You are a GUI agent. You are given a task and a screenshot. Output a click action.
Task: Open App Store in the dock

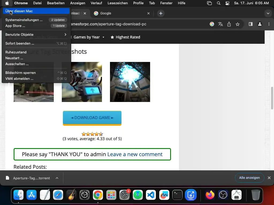pos(32,195)
